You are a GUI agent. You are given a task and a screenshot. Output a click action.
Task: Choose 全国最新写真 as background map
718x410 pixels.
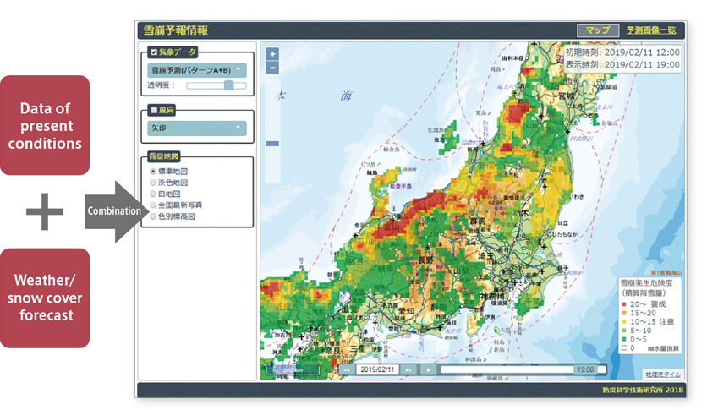[153, 205]
